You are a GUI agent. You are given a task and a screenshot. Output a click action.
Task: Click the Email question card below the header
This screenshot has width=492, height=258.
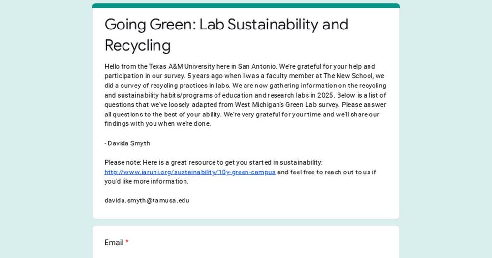coord(246,242)
